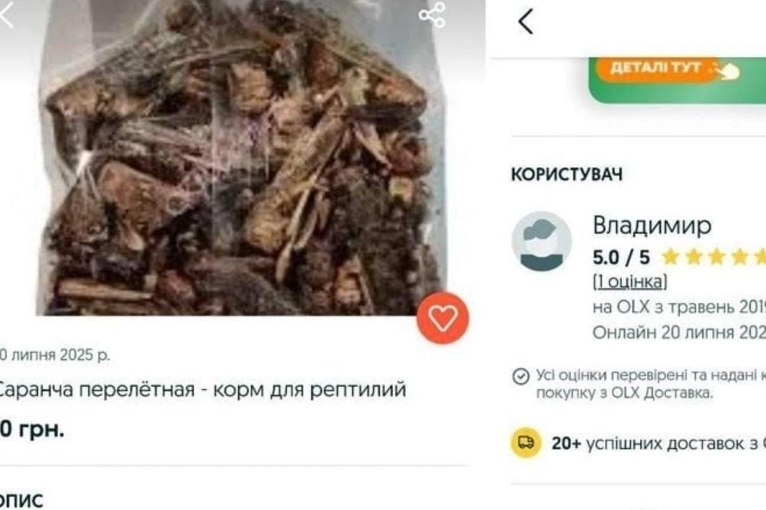Open Владимир's profile avatar
766x510 pixels.
tap(541, 241)
